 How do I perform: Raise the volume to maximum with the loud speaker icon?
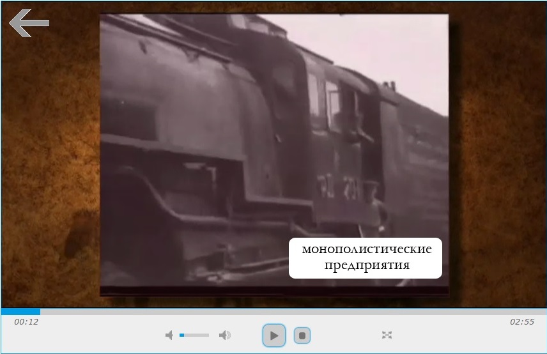pyautogui.click(x=225, y=335)
